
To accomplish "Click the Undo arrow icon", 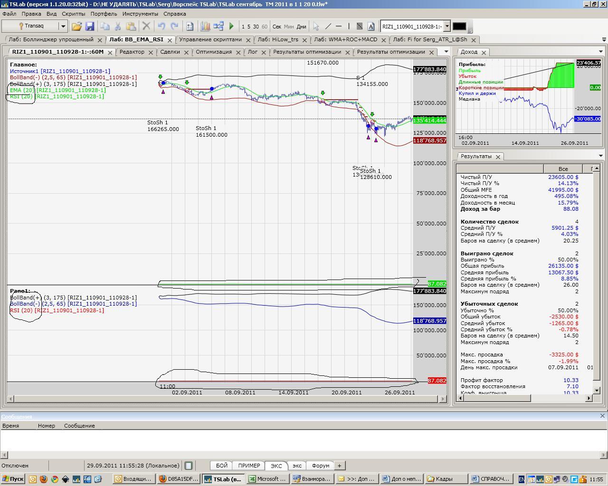I will 161,27.
